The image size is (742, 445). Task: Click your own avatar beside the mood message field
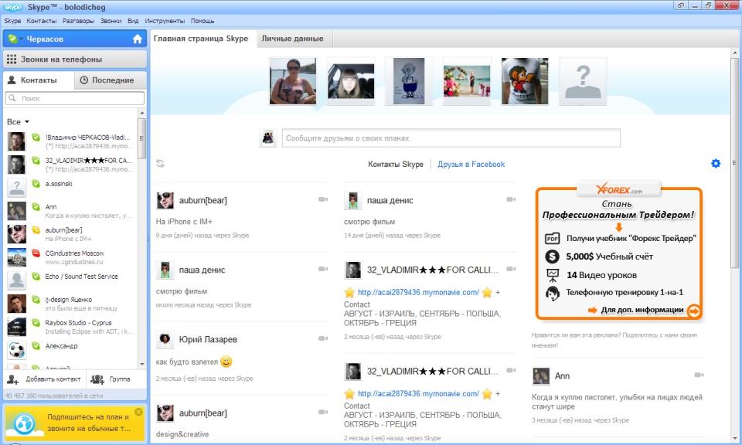coord(268,138)
